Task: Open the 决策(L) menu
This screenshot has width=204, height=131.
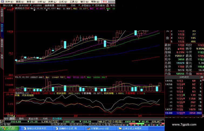Action: [52, 2]
